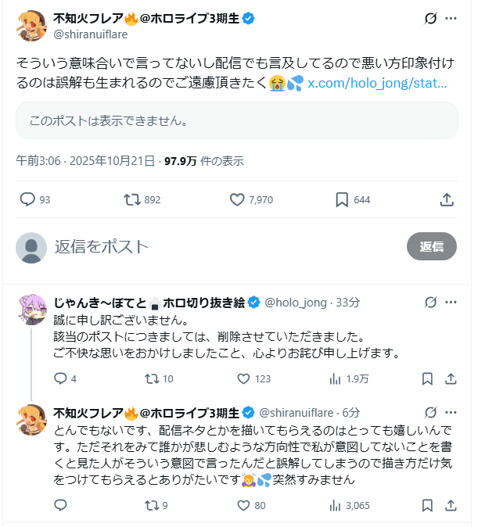The height and width of the screenshot is (527, 478).
Task: Open the 97.9万 件の表示 view count
Action: tap(203, 161)
